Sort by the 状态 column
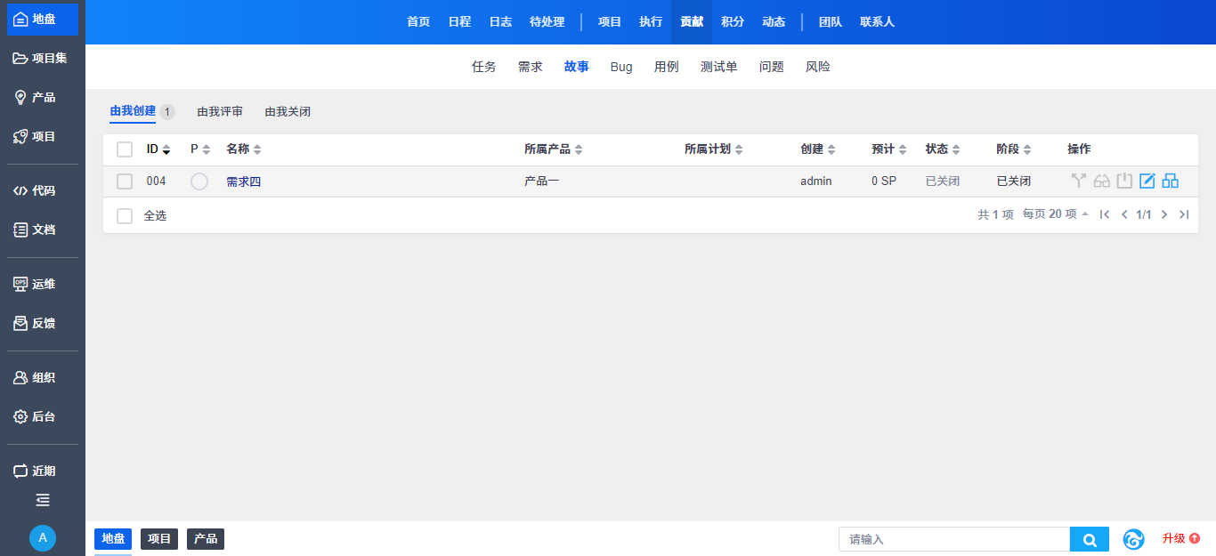 click(944, 149)
